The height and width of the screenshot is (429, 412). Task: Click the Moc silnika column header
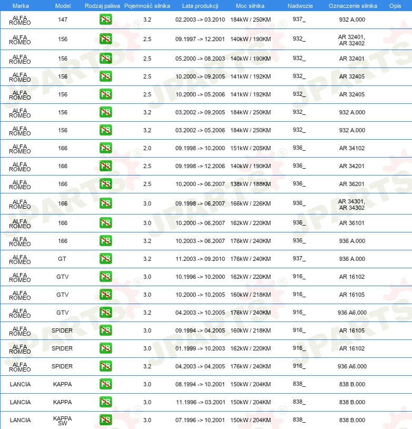[250, 6]
